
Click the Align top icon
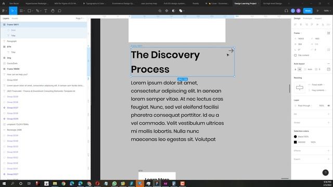tap(312, 24)
